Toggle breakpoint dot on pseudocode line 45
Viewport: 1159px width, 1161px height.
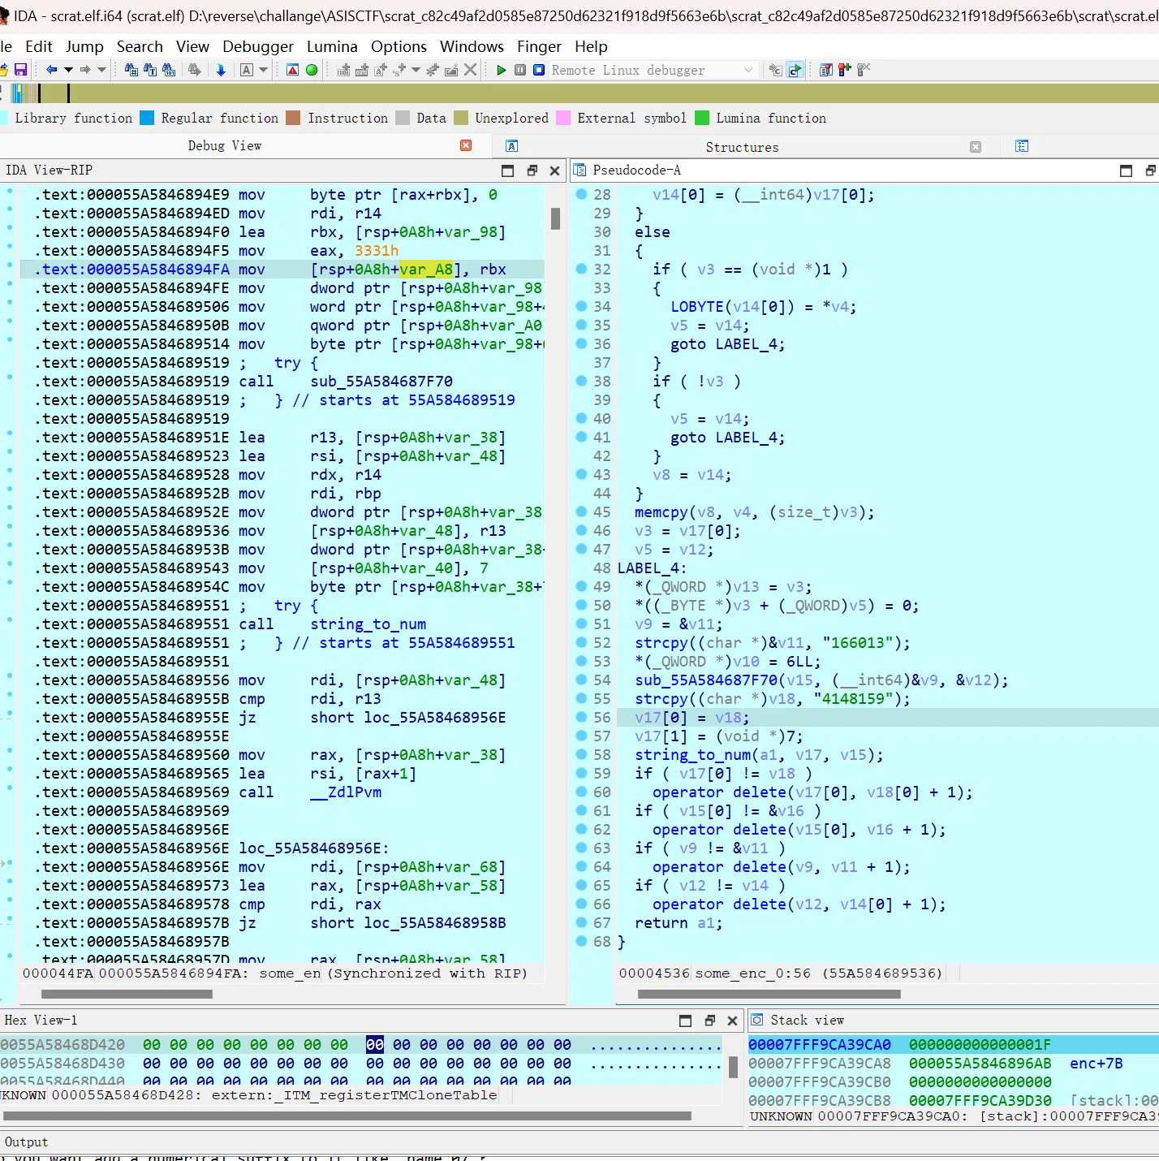pos(581,511)
